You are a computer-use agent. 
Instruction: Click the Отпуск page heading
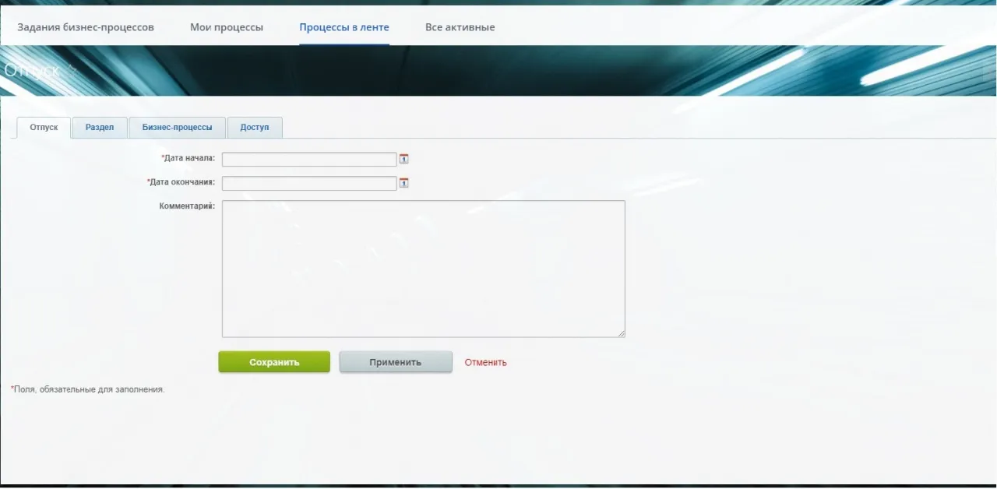(31, 70)
